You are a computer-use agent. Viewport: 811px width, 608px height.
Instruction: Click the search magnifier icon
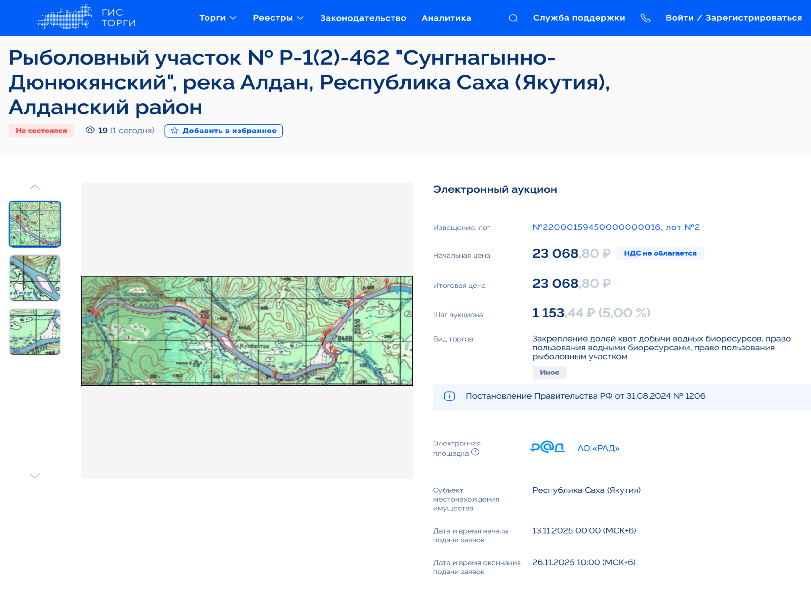[x=513, y=18]
